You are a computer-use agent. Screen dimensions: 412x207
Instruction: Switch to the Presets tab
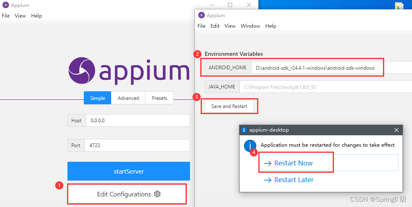tap(159, 98)
